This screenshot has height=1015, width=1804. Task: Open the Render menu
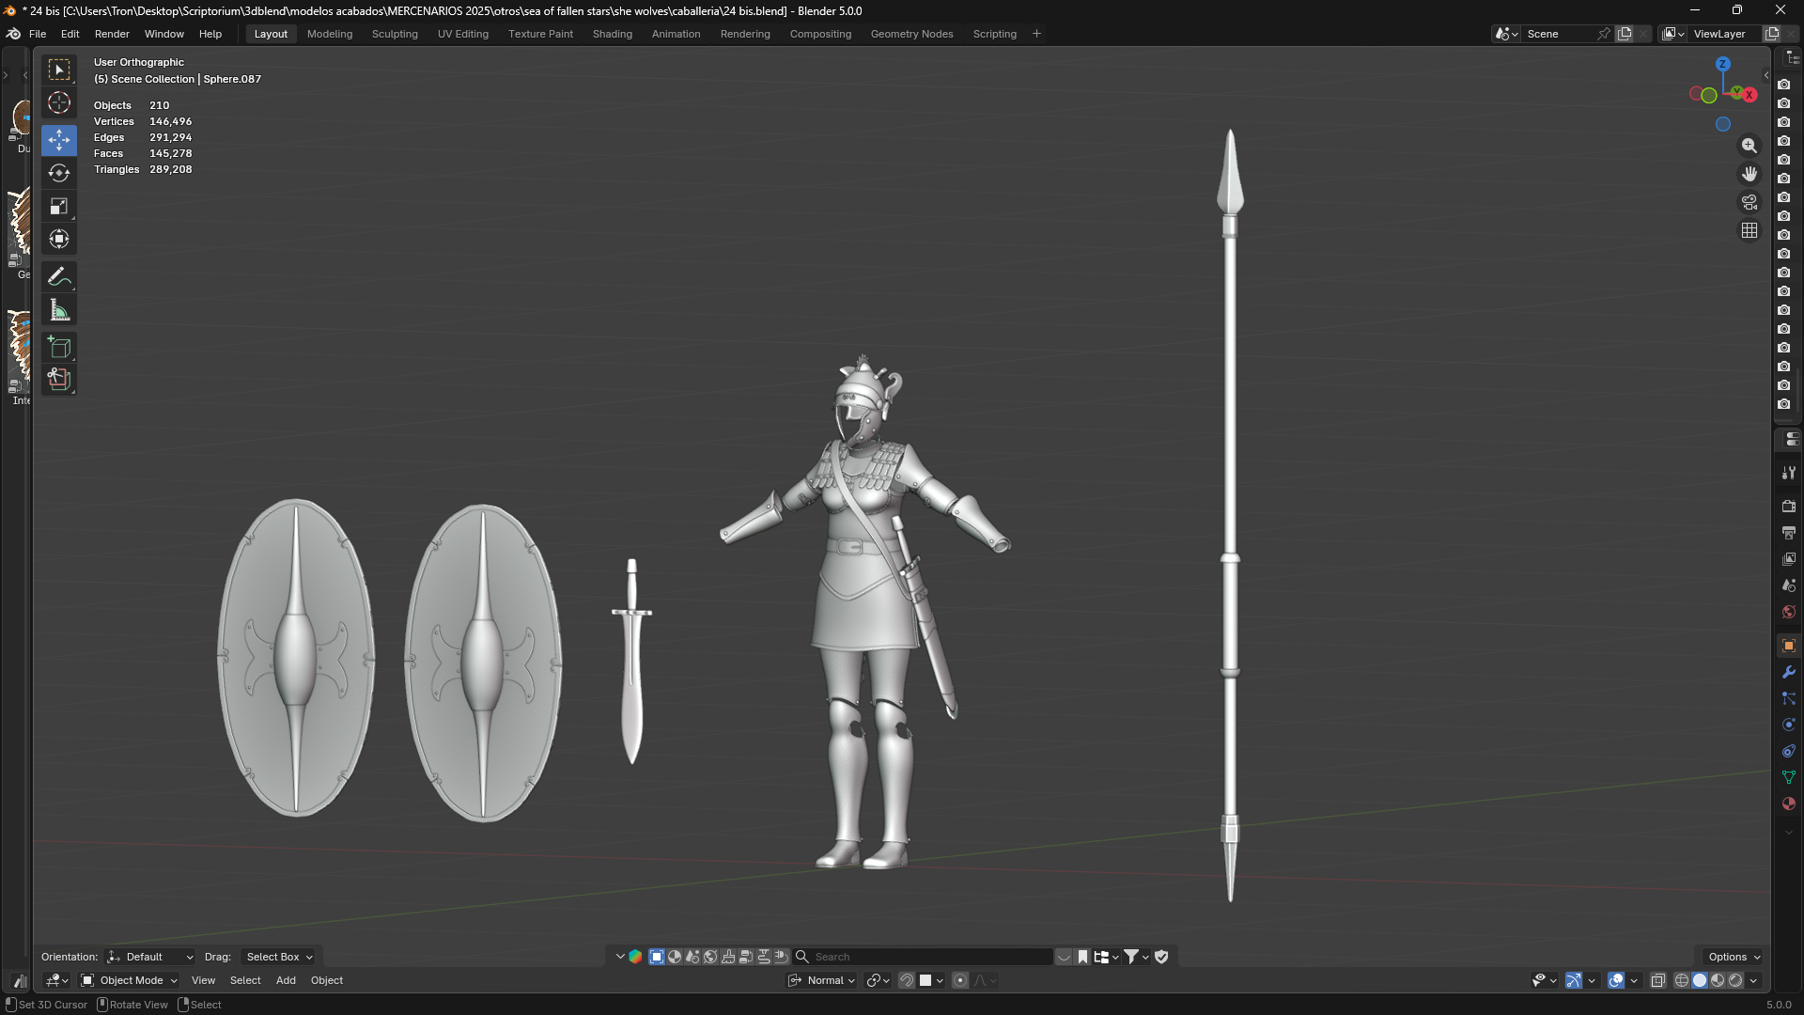click(x=112, y=34)
